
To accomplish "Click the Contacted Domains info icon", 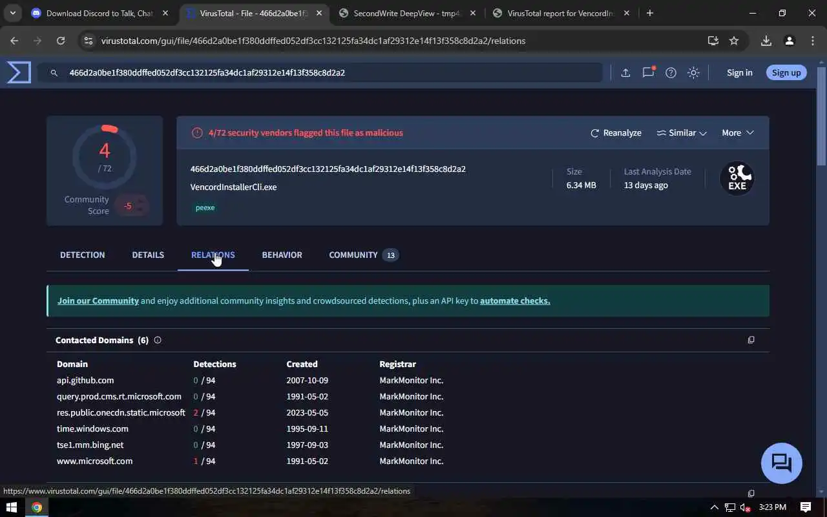I will (158, 340).
